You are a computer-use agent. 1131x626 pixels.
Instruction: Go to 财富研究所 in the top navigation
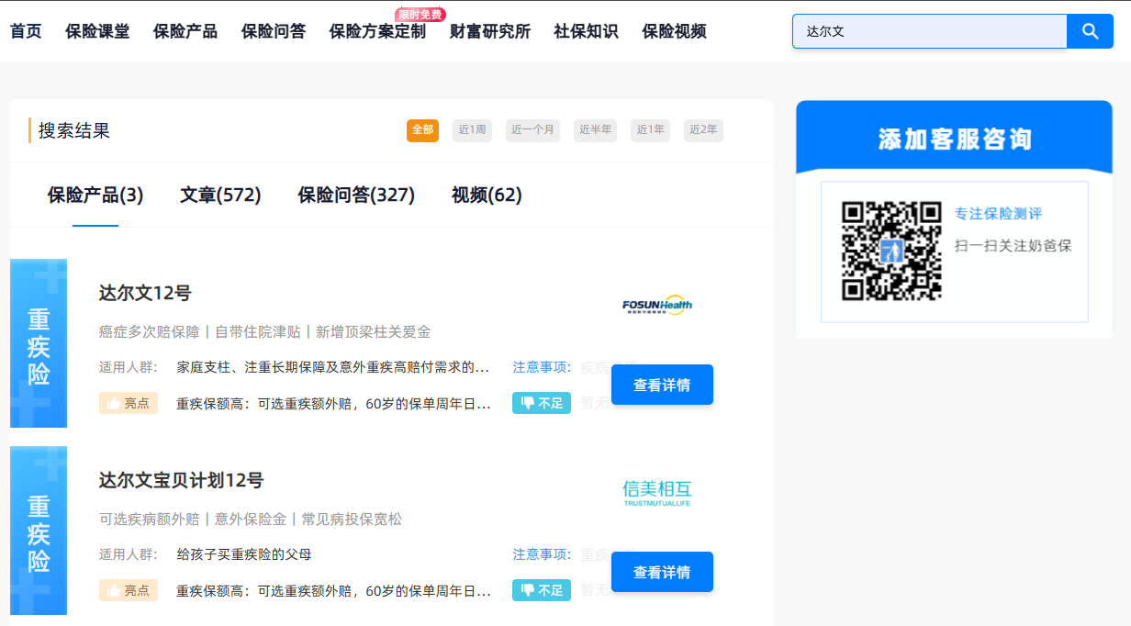[490, 31]
